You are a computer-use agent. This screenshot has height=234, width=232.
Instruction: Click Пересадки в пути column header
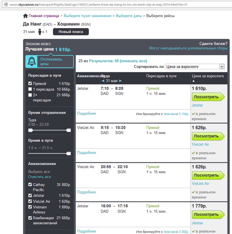[x=161, y=76]
